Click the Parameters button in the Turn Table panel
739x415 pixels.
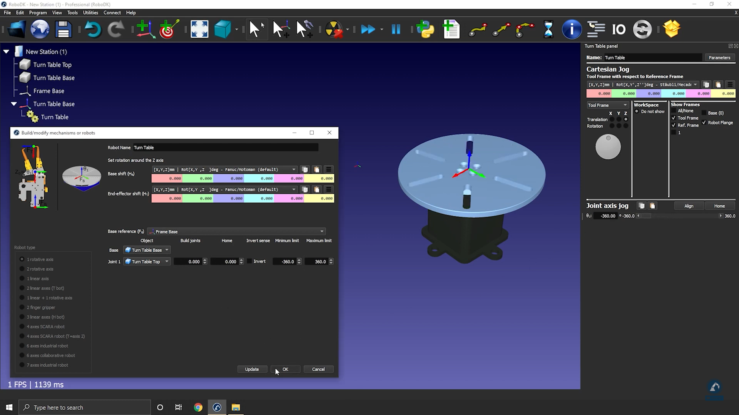[719, 58]
